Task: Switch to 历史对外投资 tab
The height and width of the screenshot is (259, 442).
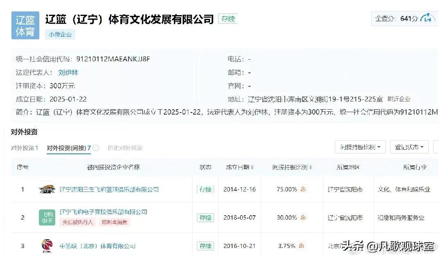Action: pos(125,148)
